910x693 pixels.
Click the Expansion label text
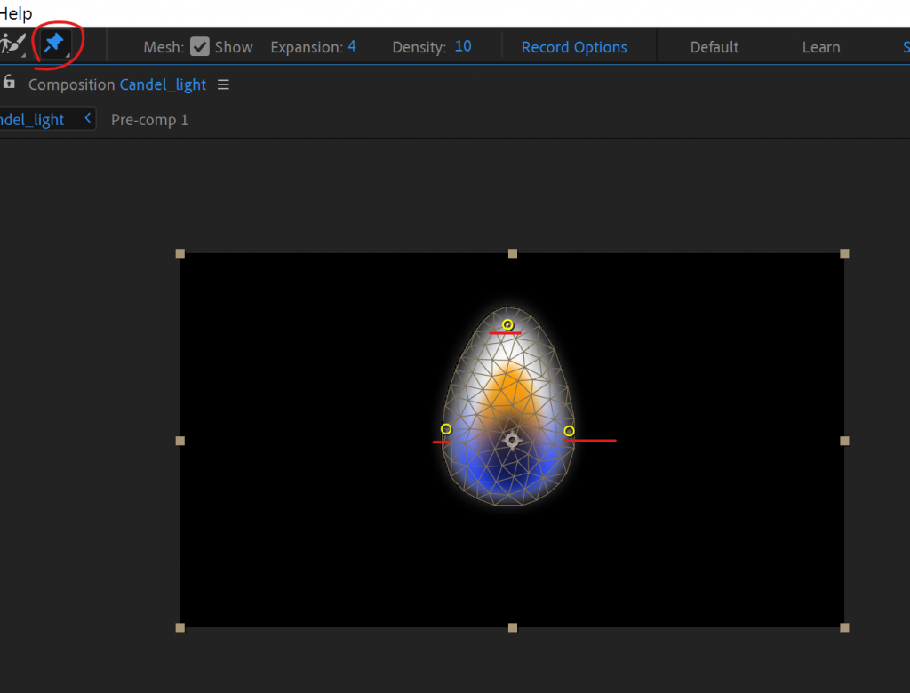coord(307,47)
